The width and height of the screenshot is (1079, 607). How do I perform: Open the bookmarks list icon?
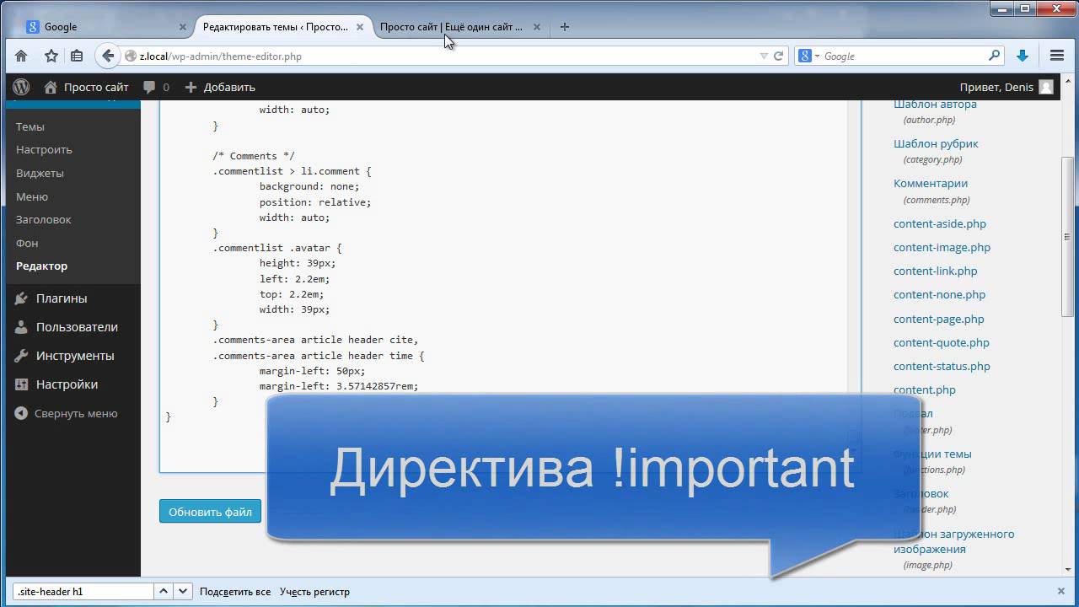77,56
